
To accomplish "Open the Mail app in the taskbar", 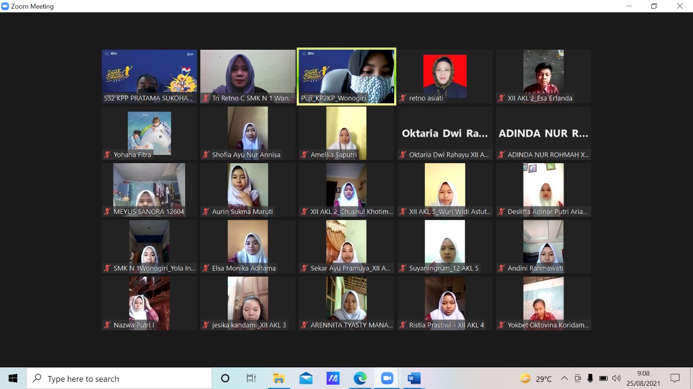I will click(306, 379).
